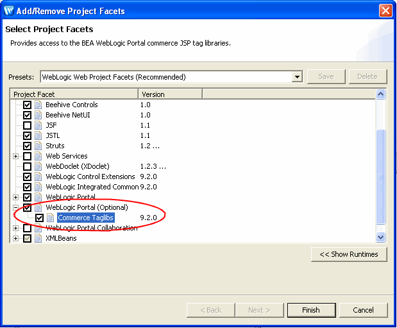This screenshot has height=328, width=397.
Task: Click the Version column header
Action: [170, 94]
